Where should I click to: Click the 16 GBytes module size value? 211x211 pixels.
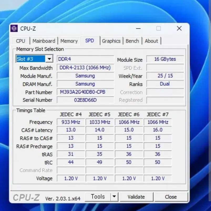coord(165,59)
